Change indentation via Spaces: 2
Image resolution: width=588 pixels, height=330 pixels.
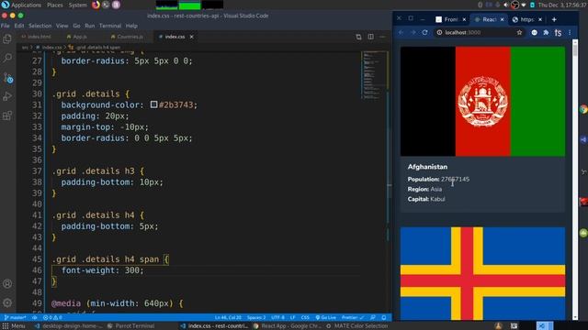pos(256,318)
